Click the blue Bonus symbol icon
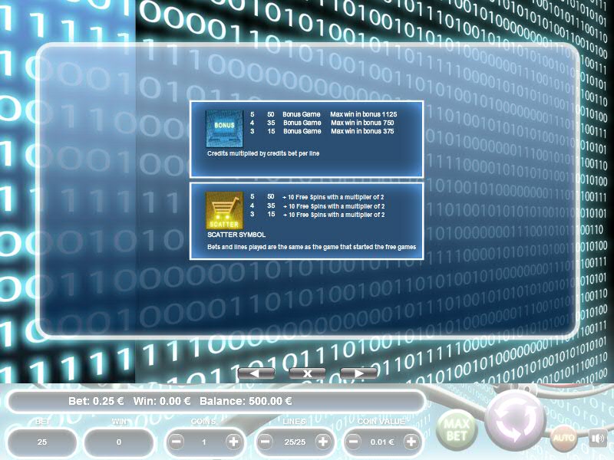 (x=224, y=128)
